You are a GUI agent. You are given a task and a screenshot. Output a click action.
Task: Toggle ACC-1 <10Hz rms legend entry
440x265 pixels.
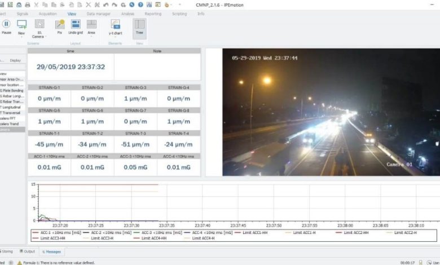pyautogui.click(x=57, y=232)
